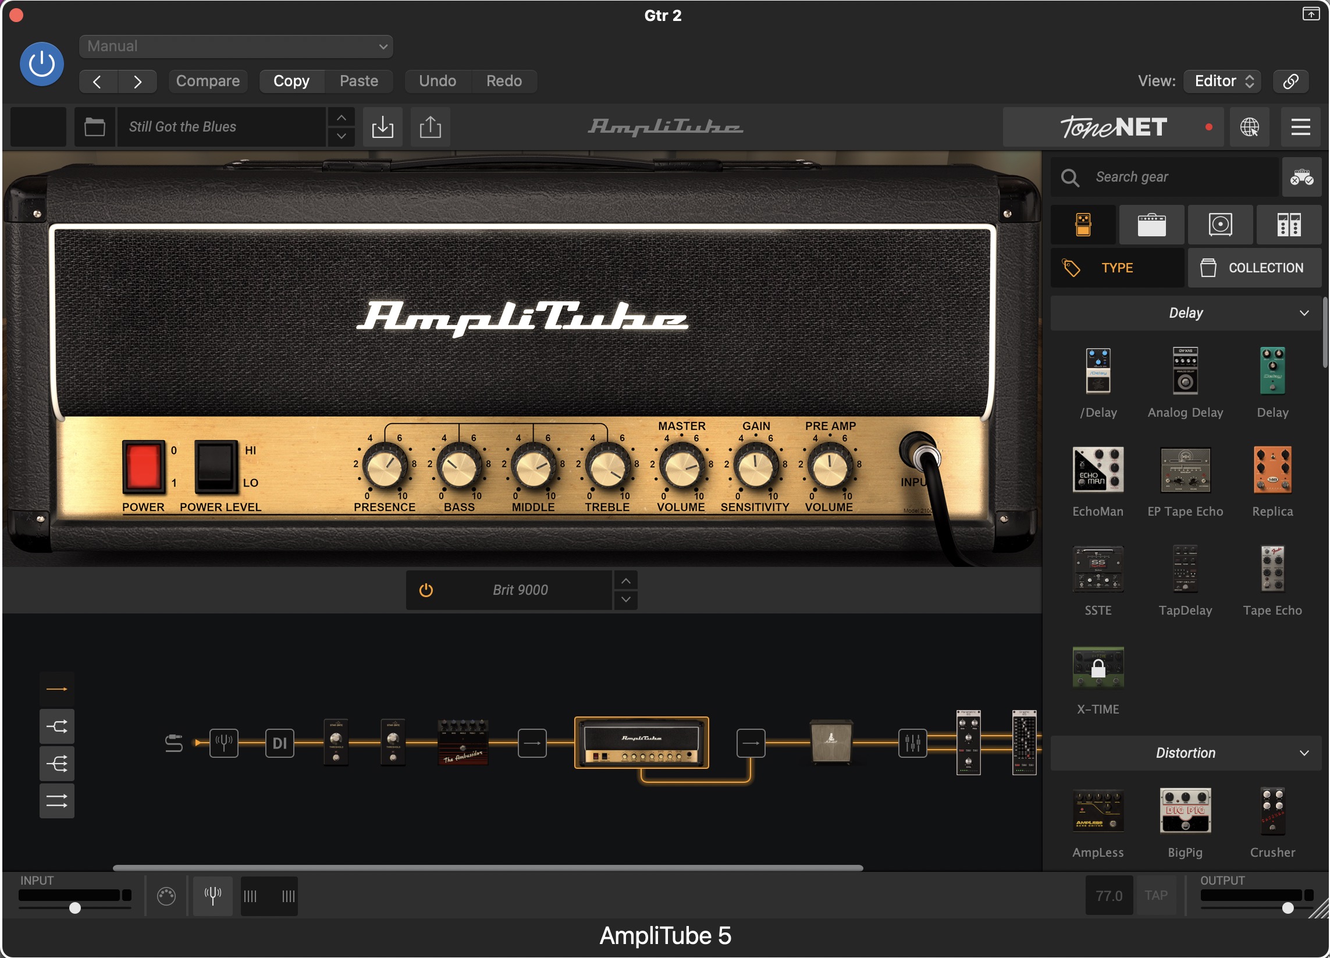Toggle the plugin bypass power button
This screenshot has height=958, width=1330.
click(42, 63)
